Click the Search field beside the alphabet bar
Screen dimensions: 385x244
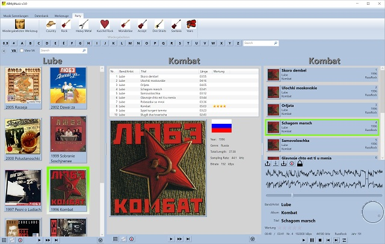tap(260, 43)
